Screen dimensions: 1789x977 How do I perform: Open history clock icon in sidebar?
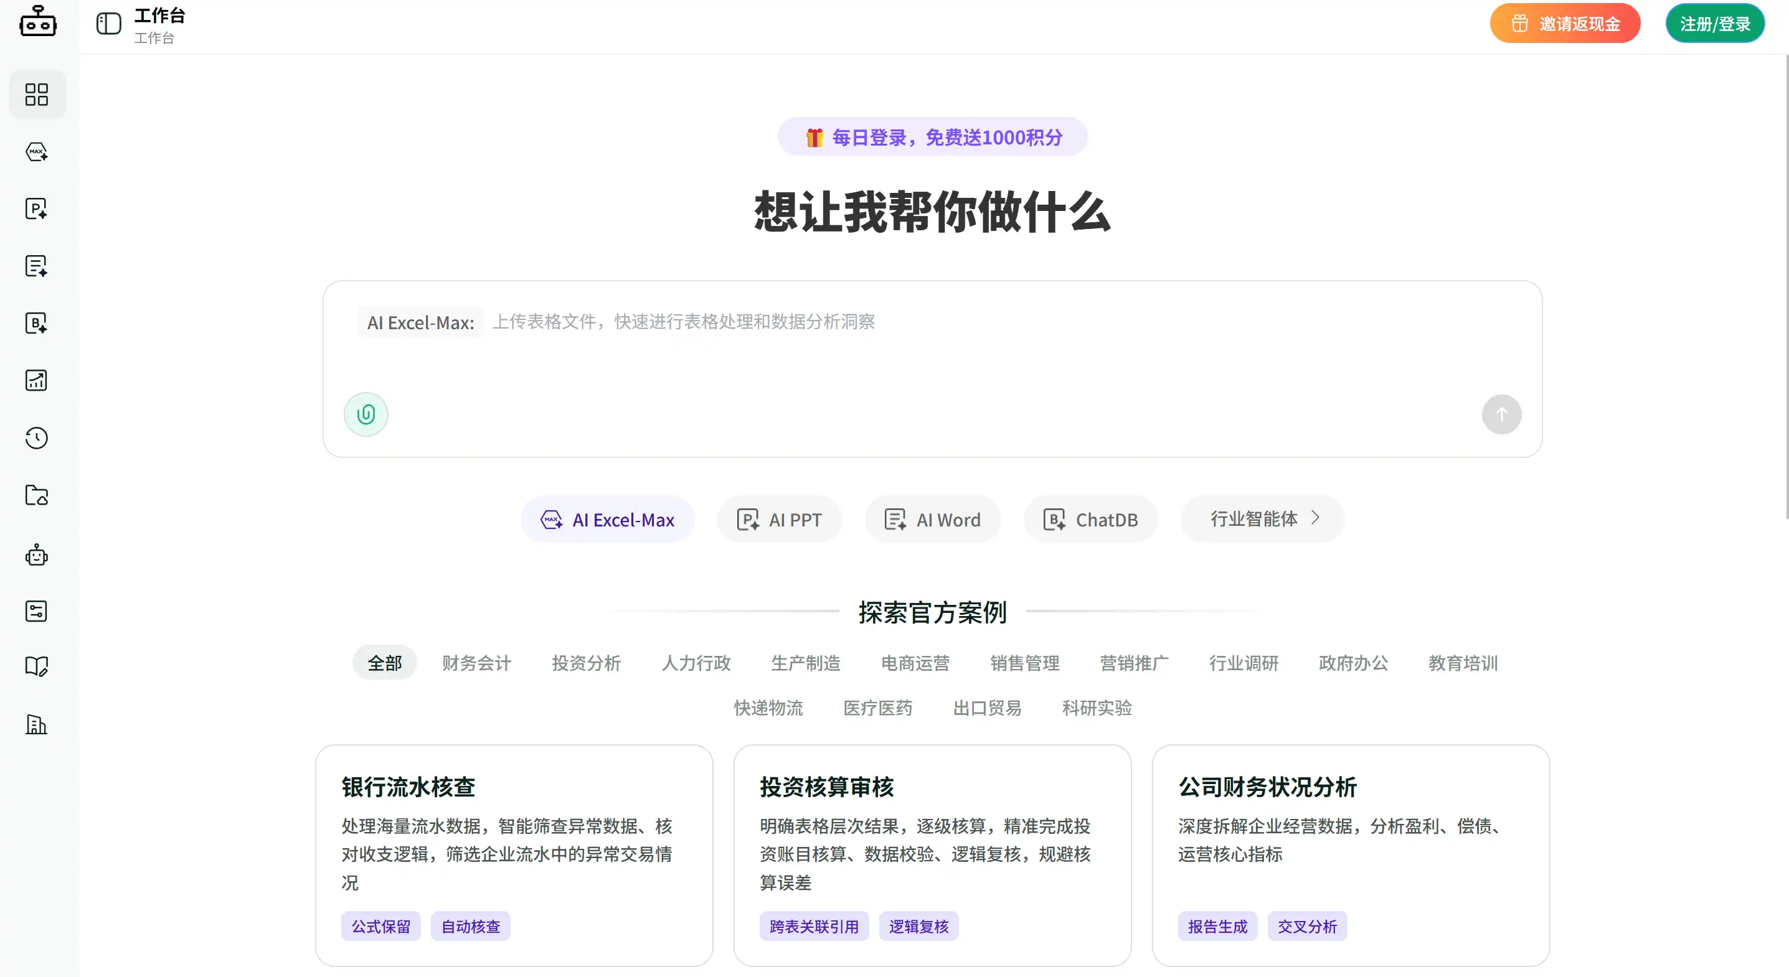coord(37,438)
